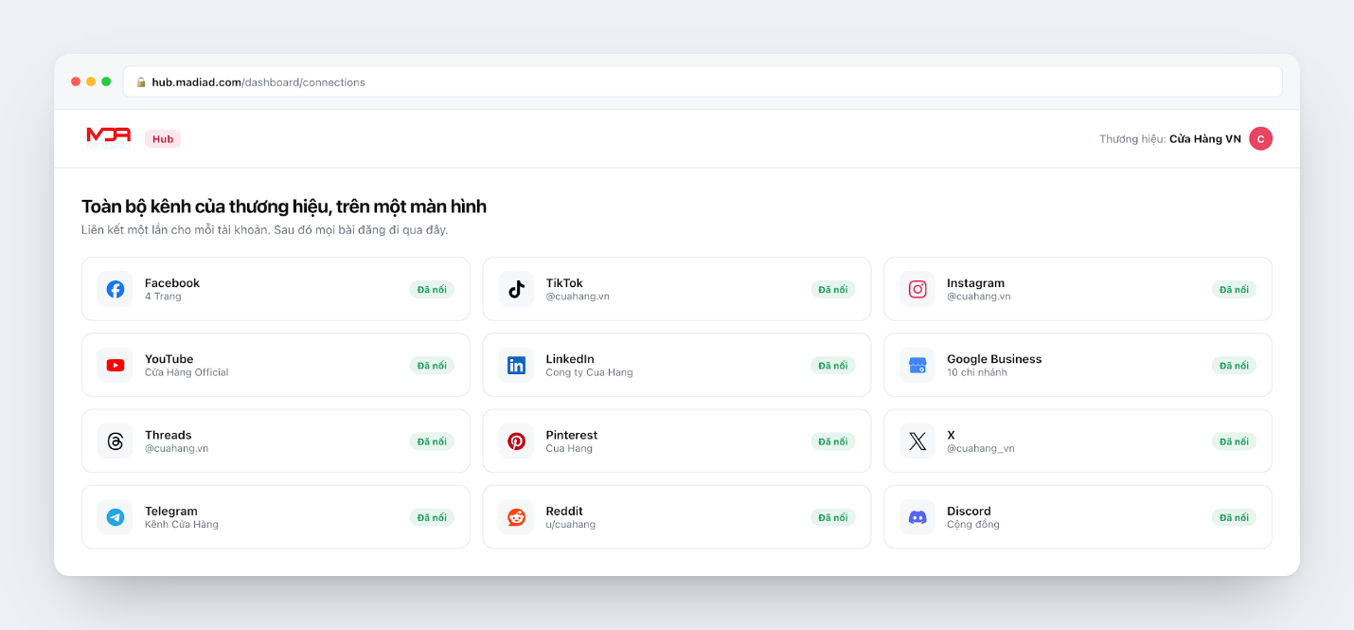This screenshot has height=630, width=1354.
Task: Click the 'Pinterest' card title
Action: pyautogui.click(x=572, y=435)
